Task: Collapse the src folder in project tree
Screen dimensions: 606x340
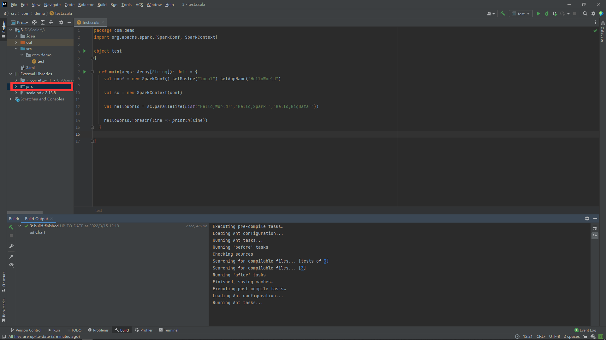Action: point(16,49)
